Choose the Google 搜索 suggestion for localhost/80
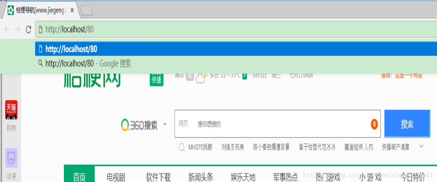437x182 pixels. (x=236, y=63)
